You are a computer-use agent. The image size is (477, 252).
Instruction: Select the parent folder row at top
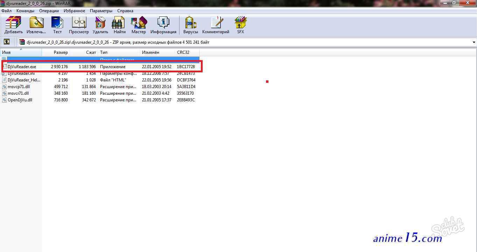pos(100,59)
